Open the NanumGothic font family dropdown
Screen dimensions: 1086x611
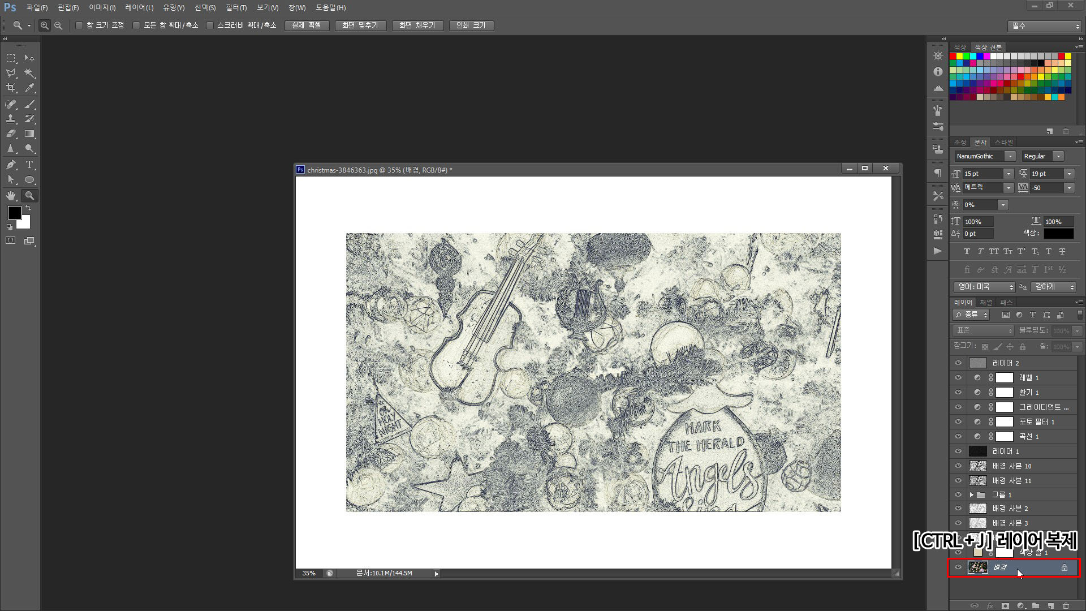coord(1010,156)
